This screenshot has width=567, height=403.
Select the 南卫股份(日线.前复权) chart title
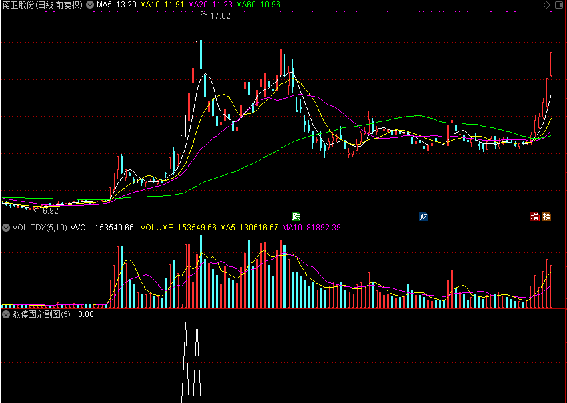coord(43,5)
